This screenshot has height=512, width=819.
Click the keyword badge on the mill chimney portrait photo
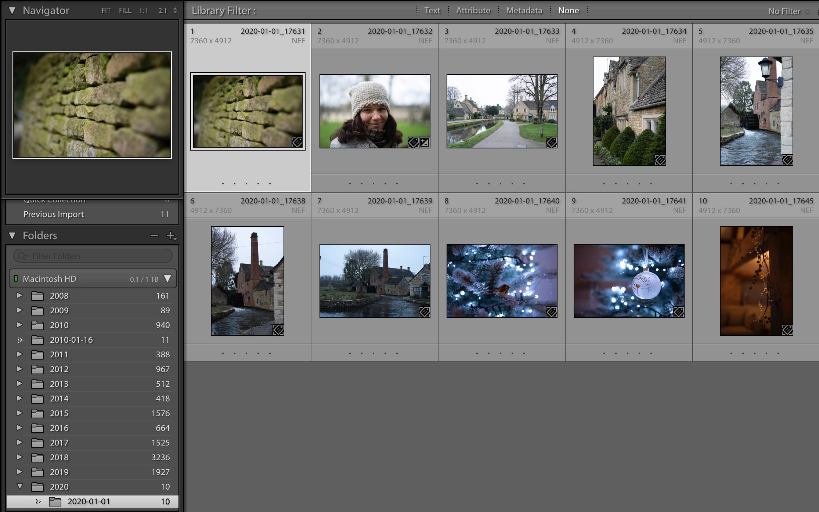pos(278,329)
